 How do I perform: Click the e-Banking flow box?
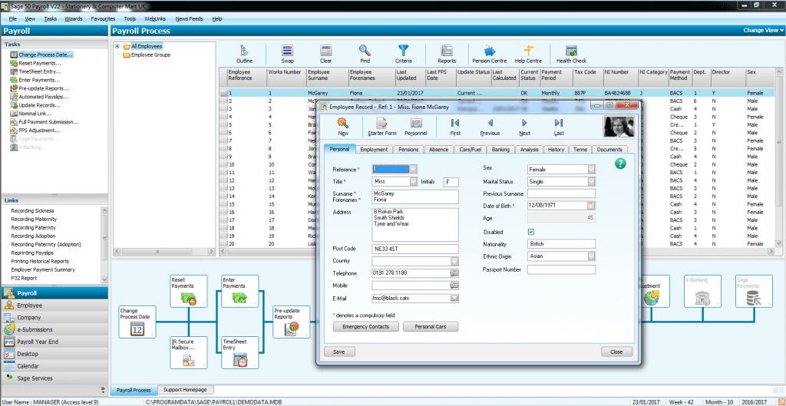pos(703,291)
